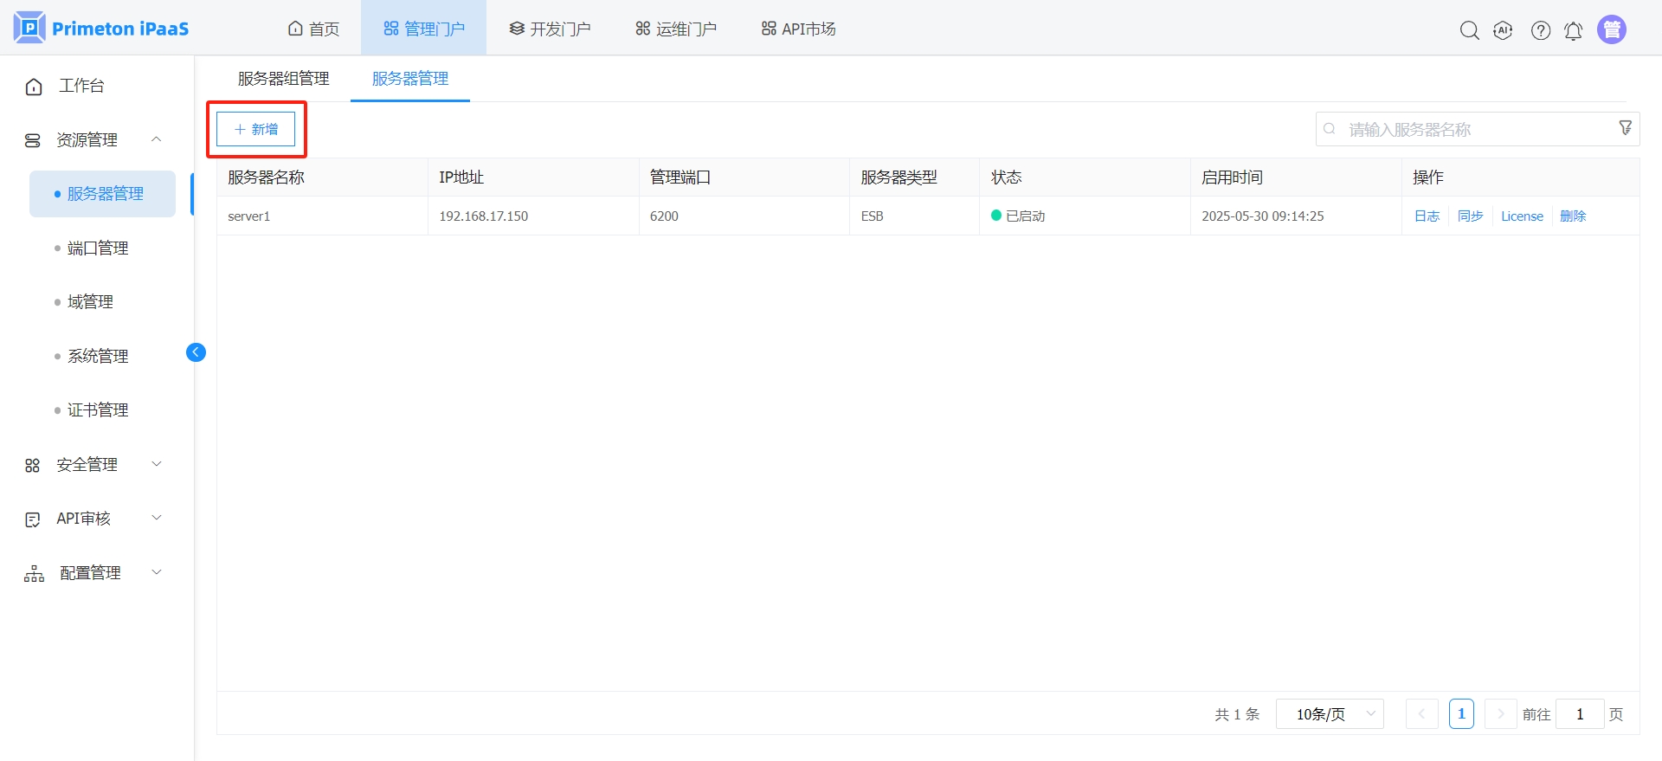Open the AI assistant icon
The width and height of the screenshot is (1662, 761).
click(x=1504, y=30)
